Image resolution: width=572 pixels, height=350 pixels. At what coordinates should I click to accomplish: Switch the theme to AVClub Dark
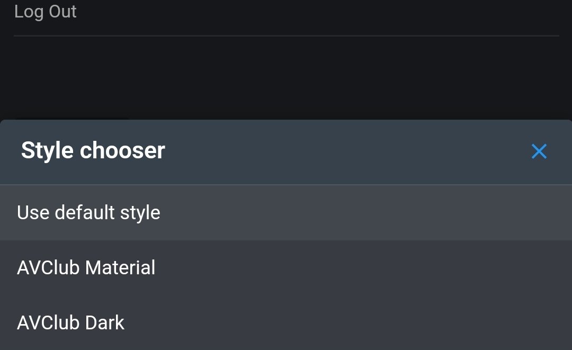(x=71, y=322)
